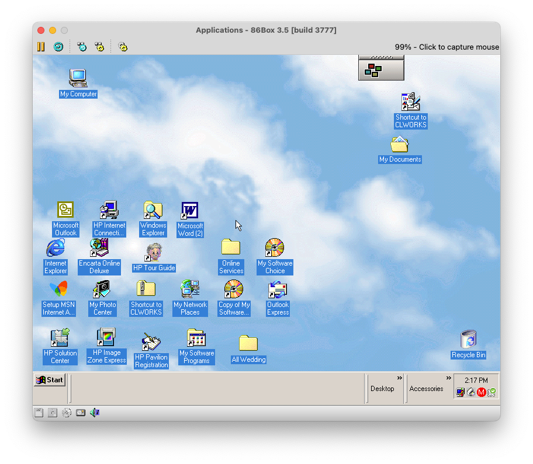The width and height of the screenshot is (533, 464).
Task: Select the chart-style Shortcut to CLWORKS icon
Action: click(411, 111)
